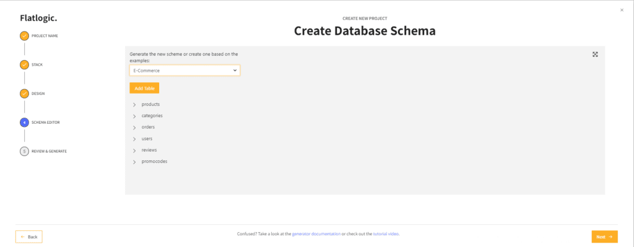
Task: Expand the reviews table chevron
Action: (134, 150)
